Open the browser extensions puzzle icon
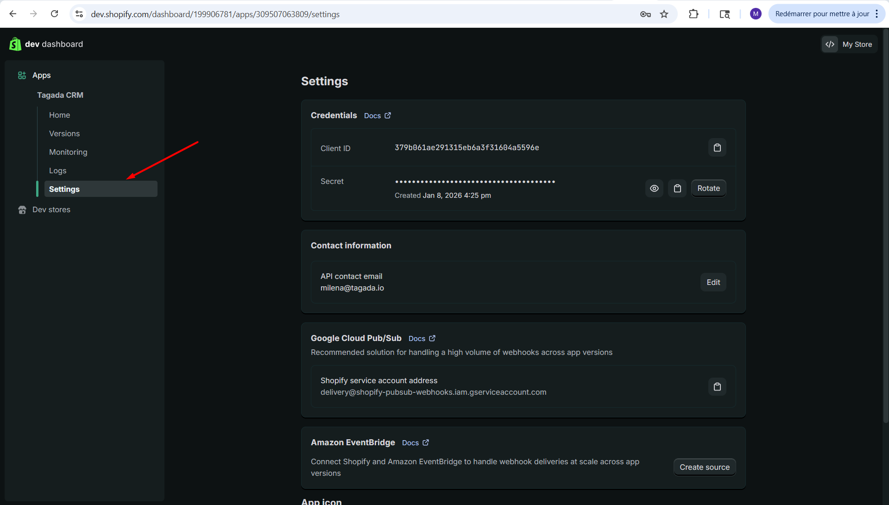Image resolution: width=889 pixels, height=505 pixels. click(694, 14)
